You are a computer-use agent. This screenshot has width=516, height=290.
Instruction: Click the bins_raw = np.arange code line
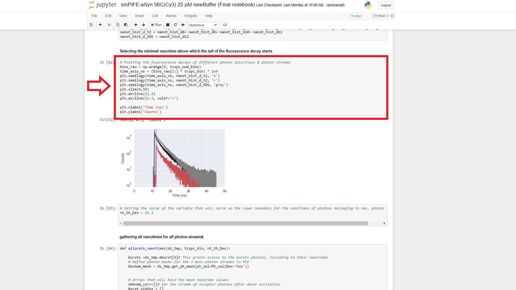pos(160,67)
